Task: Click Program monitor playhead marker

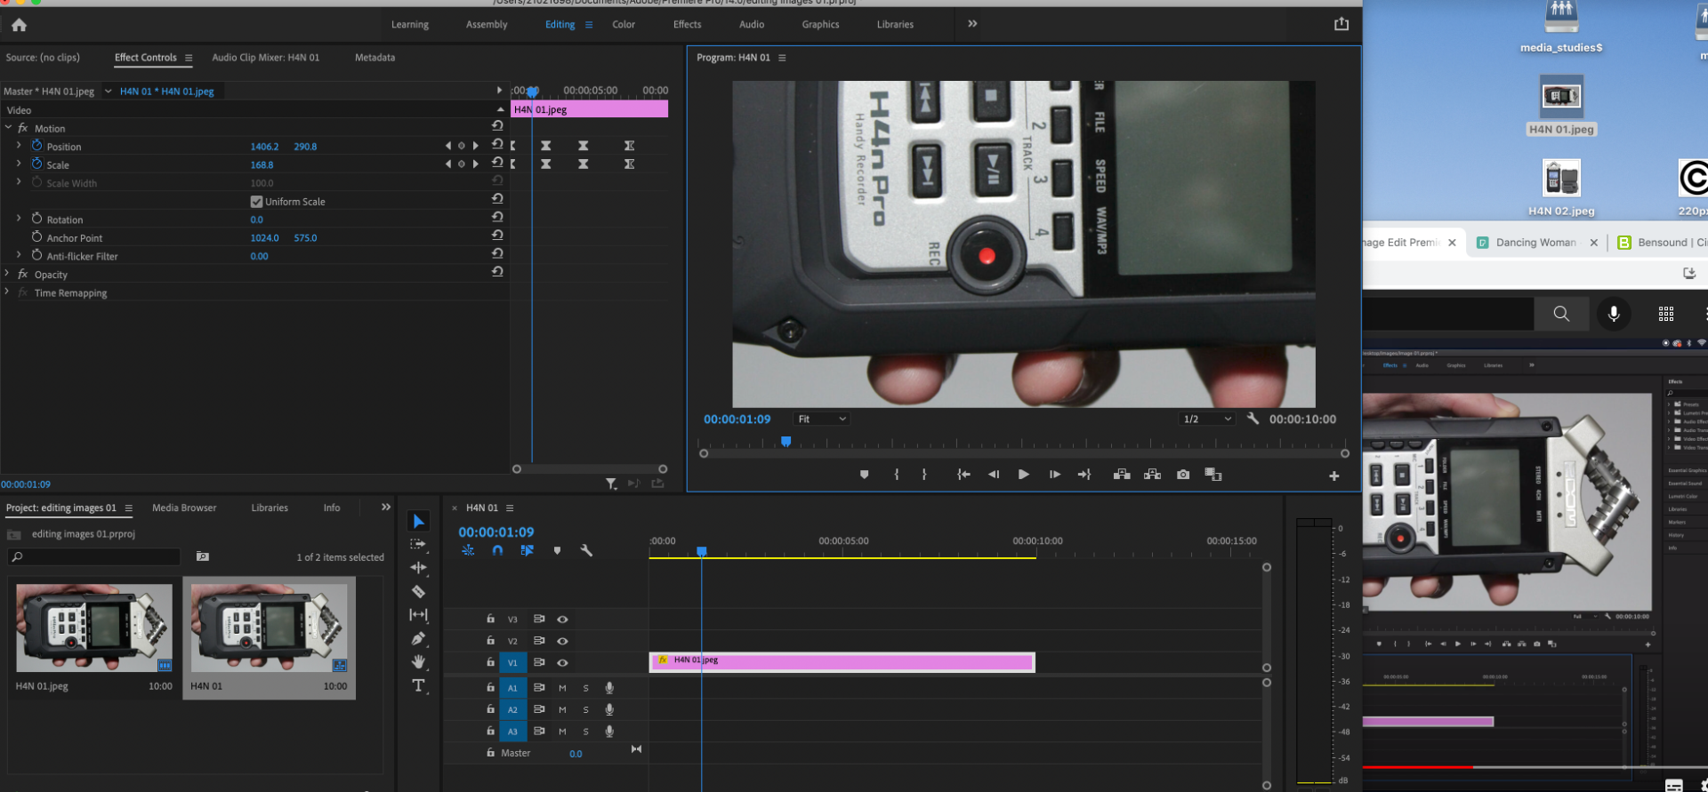Action: pos(786,442)
